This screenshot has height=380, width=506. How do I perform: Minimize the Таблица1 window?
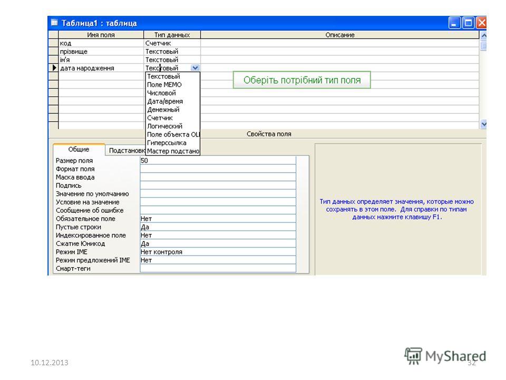[454, 23]
